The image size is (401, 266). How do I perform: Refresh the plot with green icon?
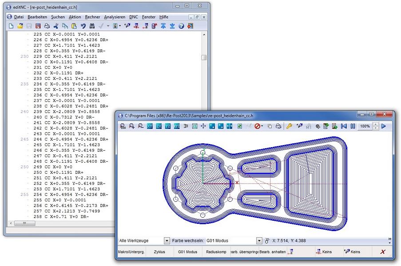click(x=240, y=126)
